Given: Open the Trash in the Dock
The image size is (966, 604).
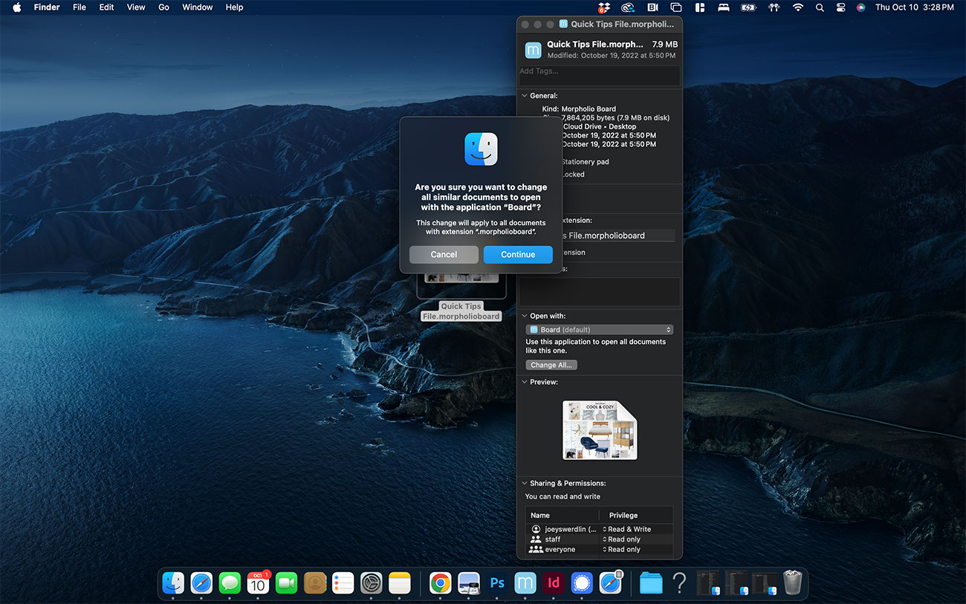Looking at the screenshot, I should pyautogui.click(x=792, y=583).
